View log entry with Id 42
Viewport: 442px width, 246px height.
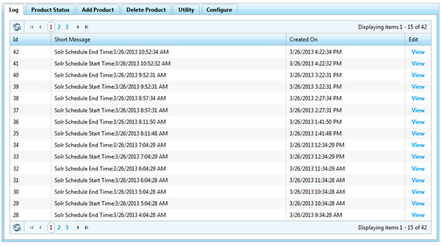418,52
